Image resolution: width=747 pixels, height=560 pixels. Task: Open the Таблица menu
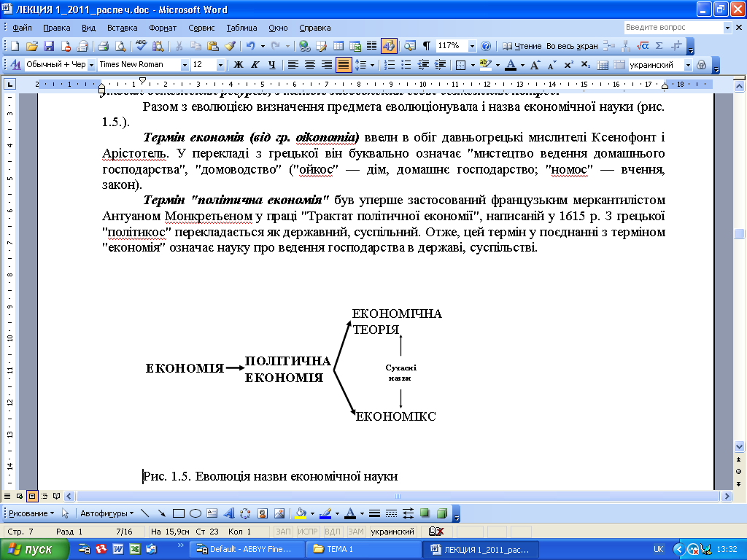pos(241,28)
